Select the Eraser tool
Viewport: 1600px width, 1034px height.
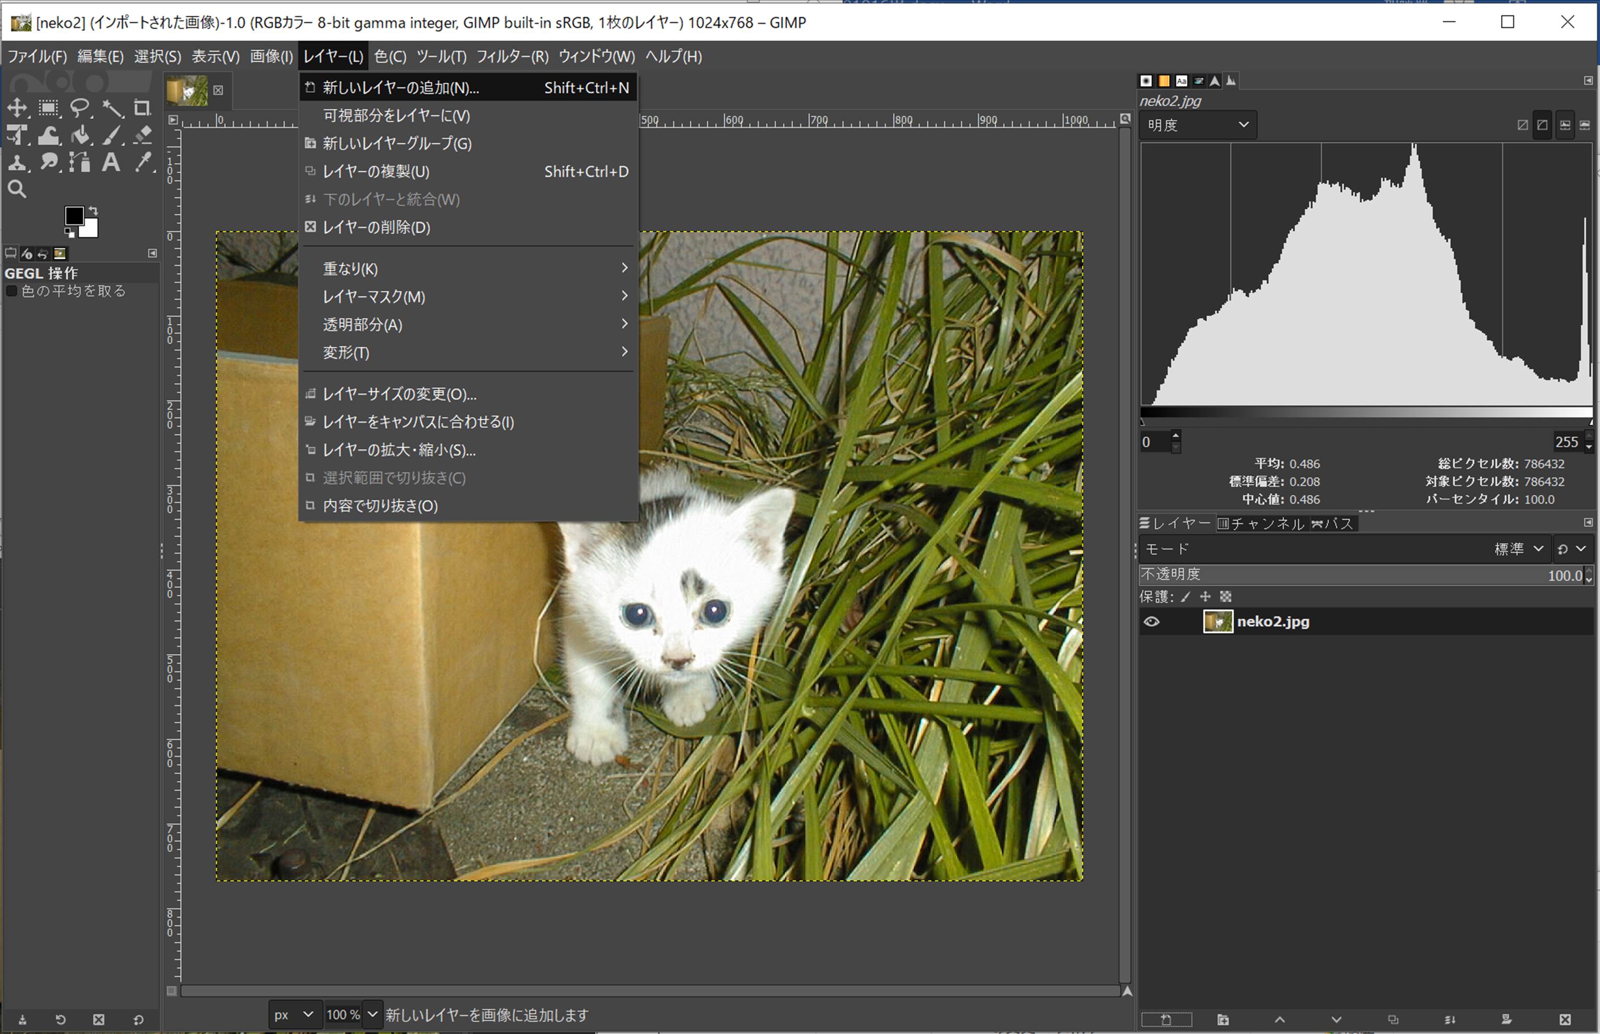pos(142,136)
